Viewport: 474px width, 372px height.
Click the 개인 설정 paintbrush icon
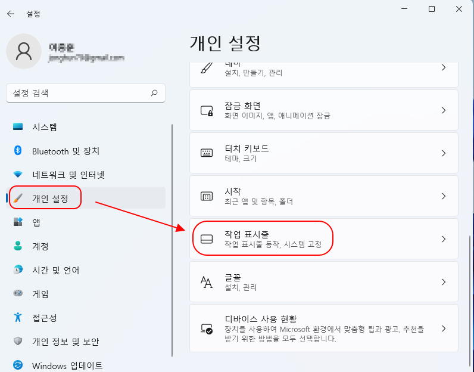(18, 199)
